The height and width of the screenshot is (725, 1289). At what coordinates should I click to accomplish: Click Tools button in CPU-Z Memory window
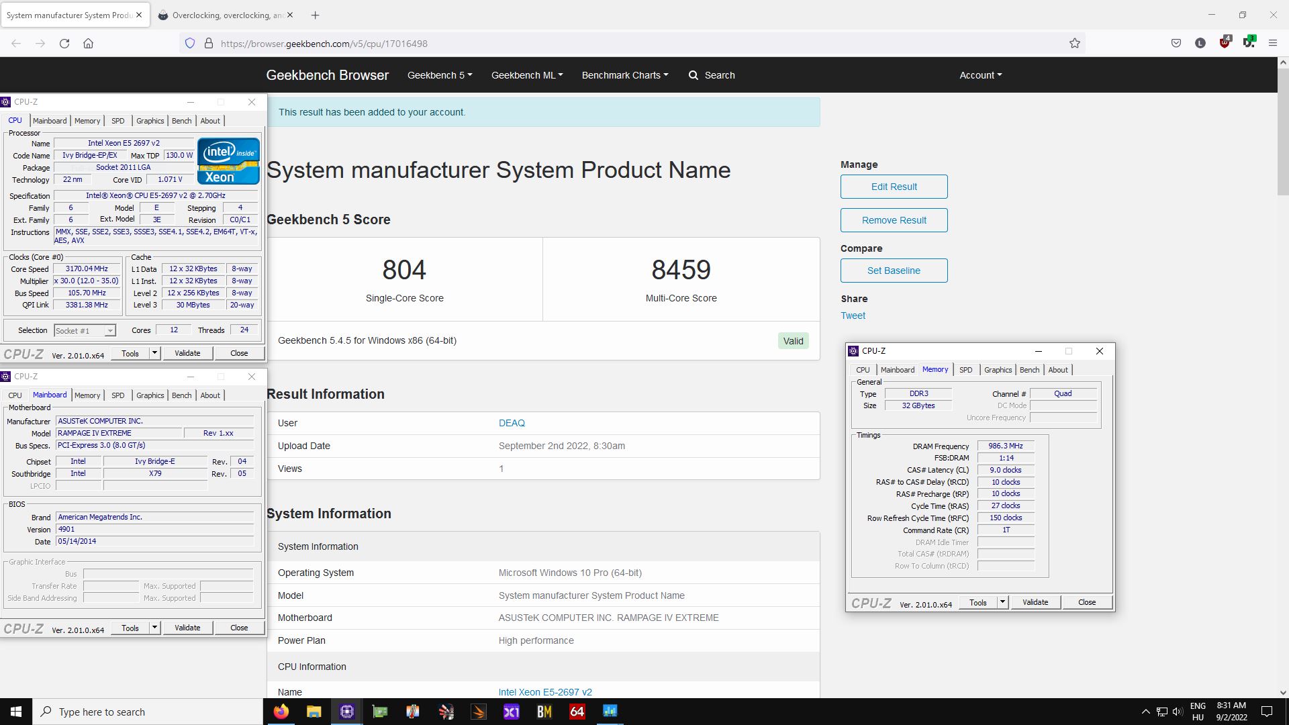[978, 602]
